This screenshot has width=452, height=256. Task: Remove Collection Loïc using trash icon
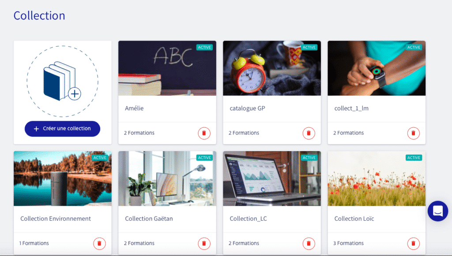pyautogui.click(x=413, y=243)
